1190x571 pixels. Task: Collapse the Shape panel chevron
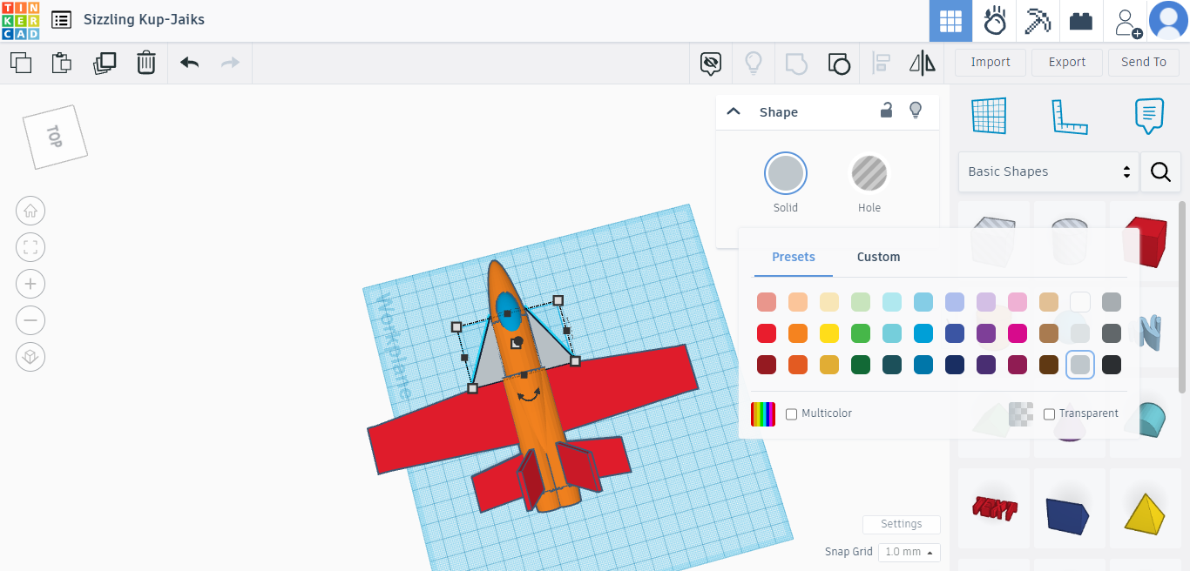coord(734,111)
